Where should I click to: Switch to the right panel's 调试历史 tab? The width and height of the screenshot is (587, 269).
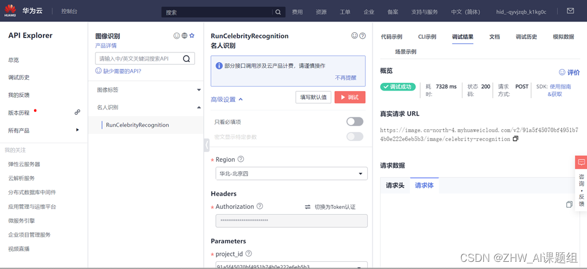526,37
